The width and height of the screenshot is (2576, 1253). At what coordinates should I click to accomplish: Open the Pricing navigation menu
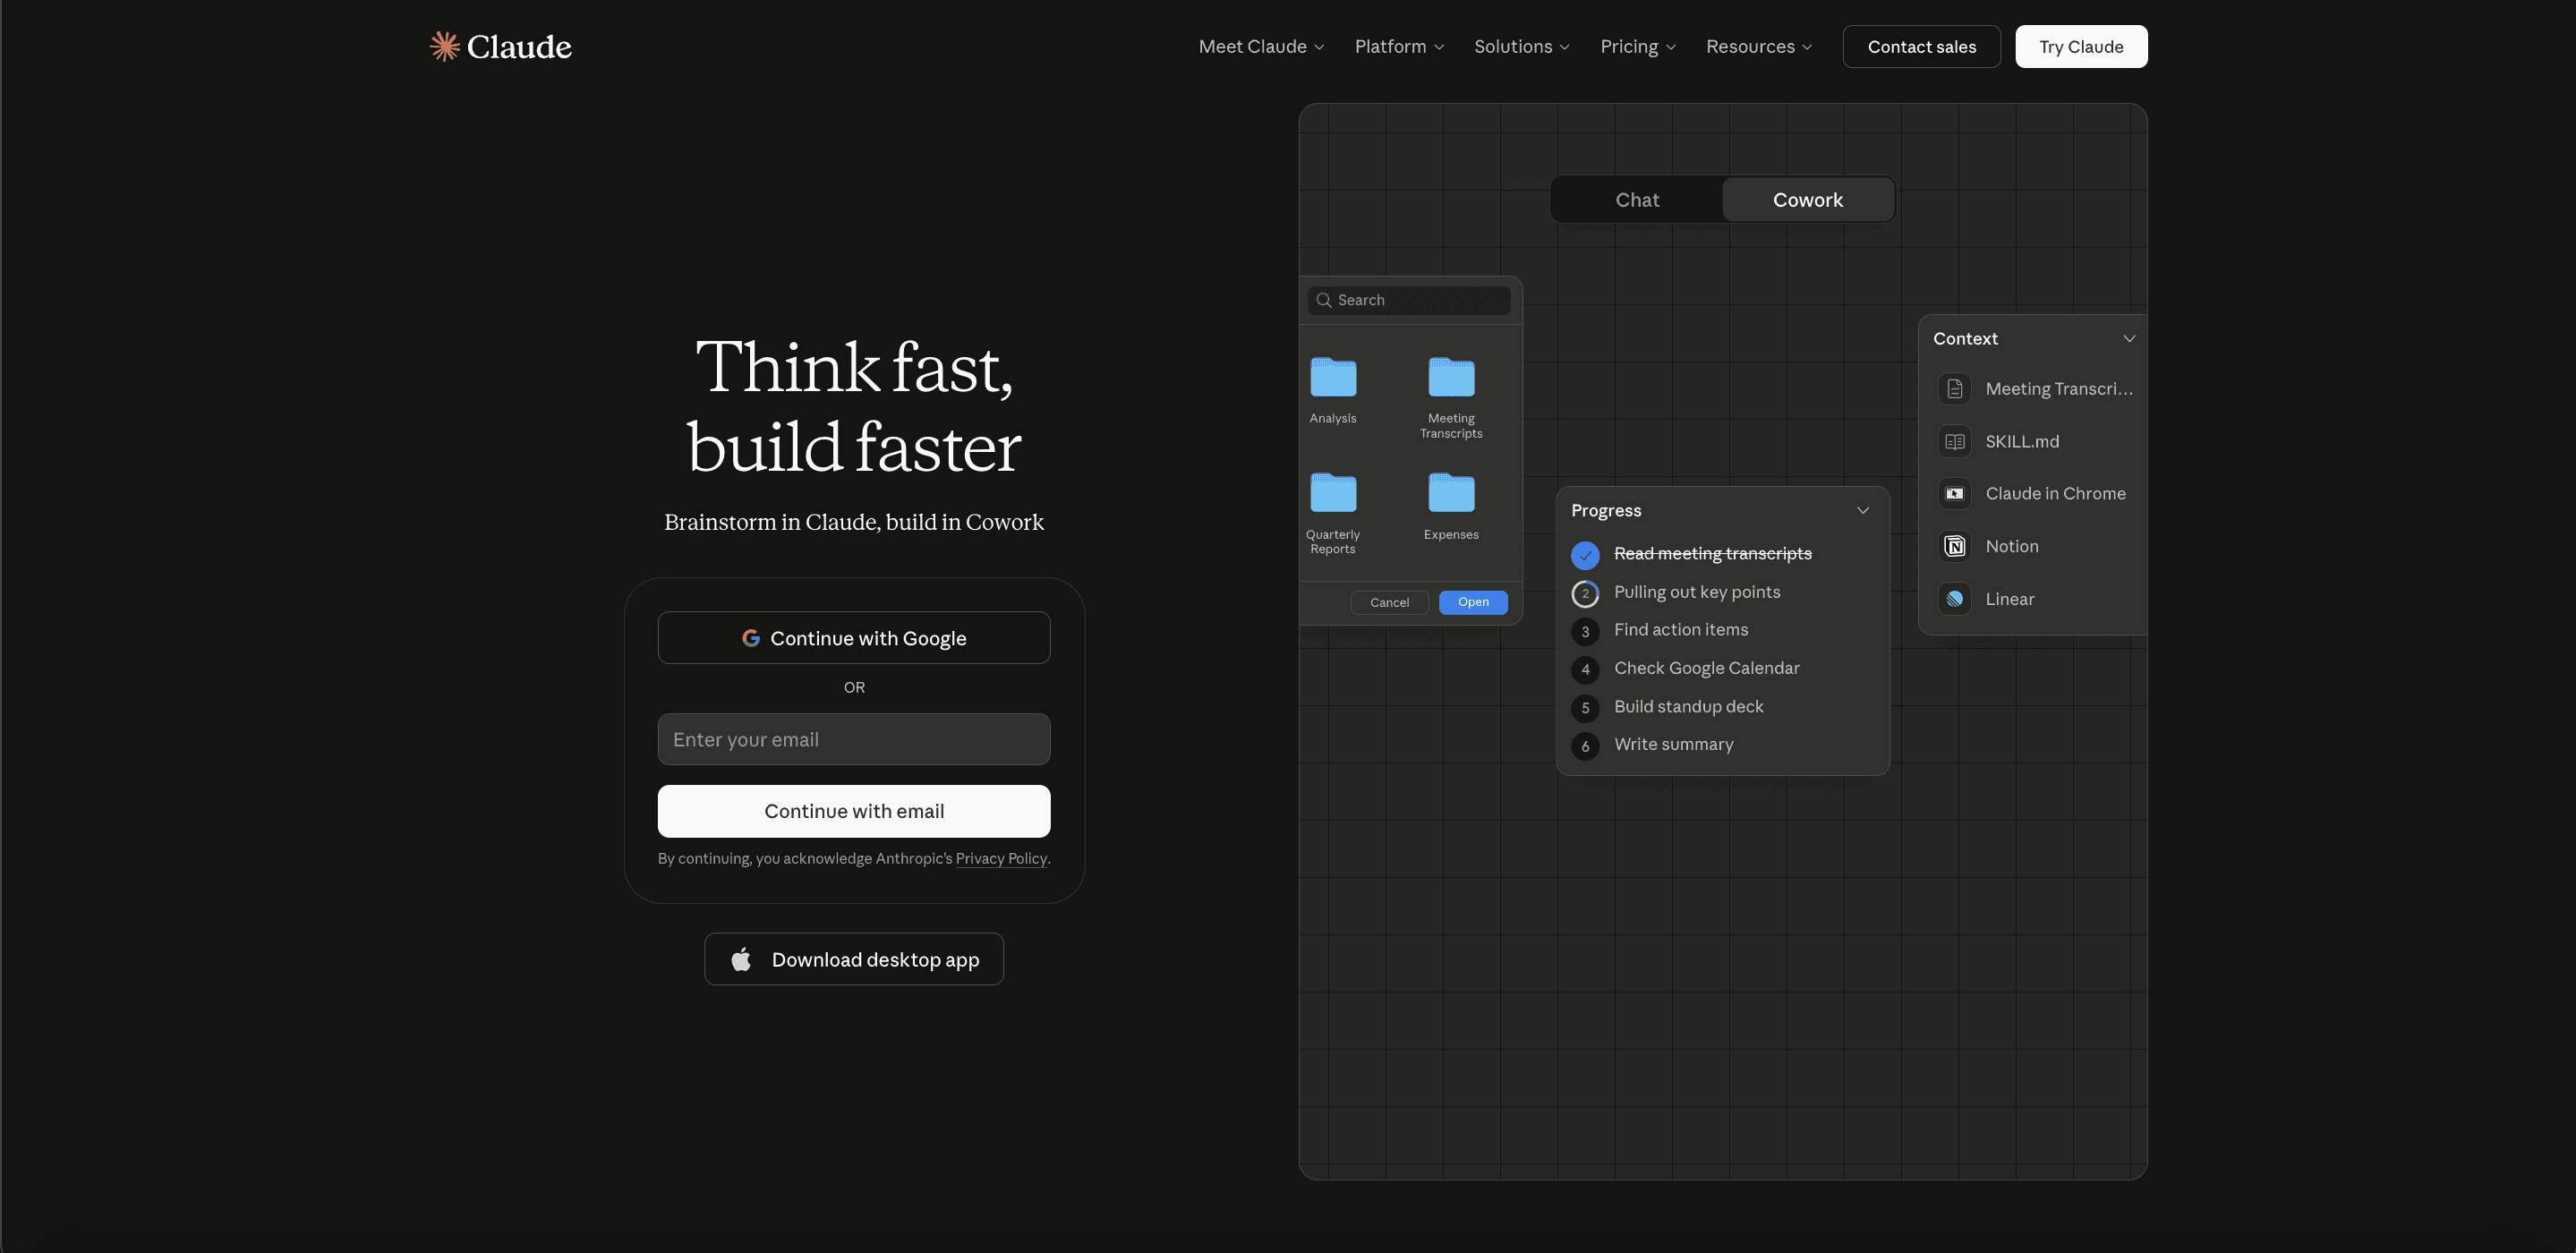(1637, 47)
